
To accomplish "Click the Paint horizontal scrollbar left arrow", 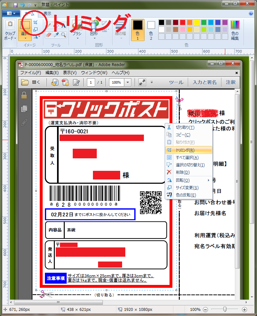I will [11, 302].
